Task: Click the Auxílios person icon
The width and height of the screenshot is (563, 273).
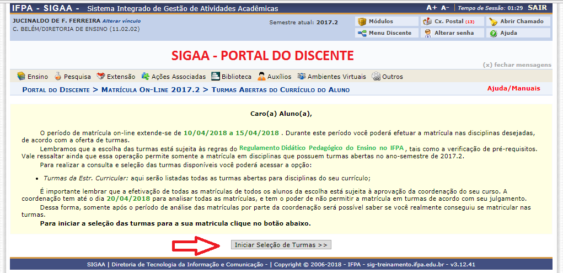Action: click(x=261, y=76)
